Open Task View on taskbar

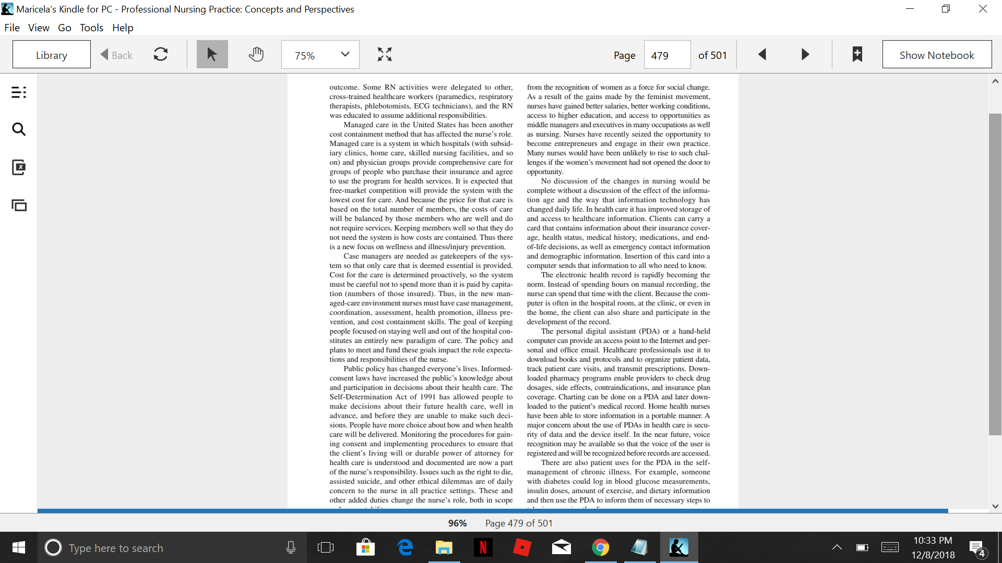point(326,547)
